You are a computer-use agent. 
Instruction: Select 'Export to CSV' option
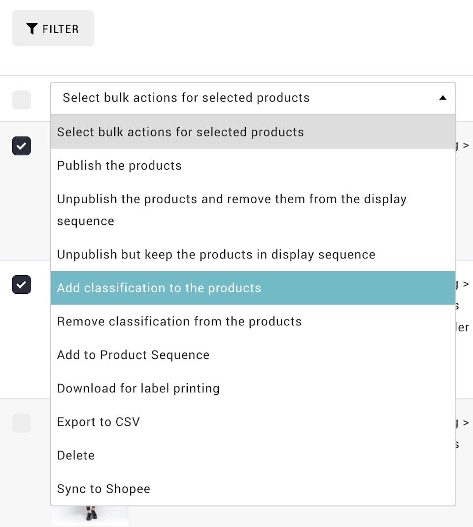tap(253, 422)
